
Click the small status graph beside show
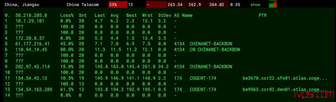click(273, 4)
